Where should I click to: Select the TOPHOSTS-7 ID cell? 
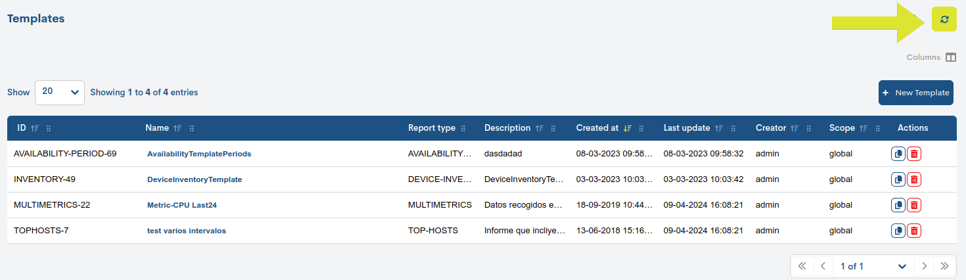[41, 231]
